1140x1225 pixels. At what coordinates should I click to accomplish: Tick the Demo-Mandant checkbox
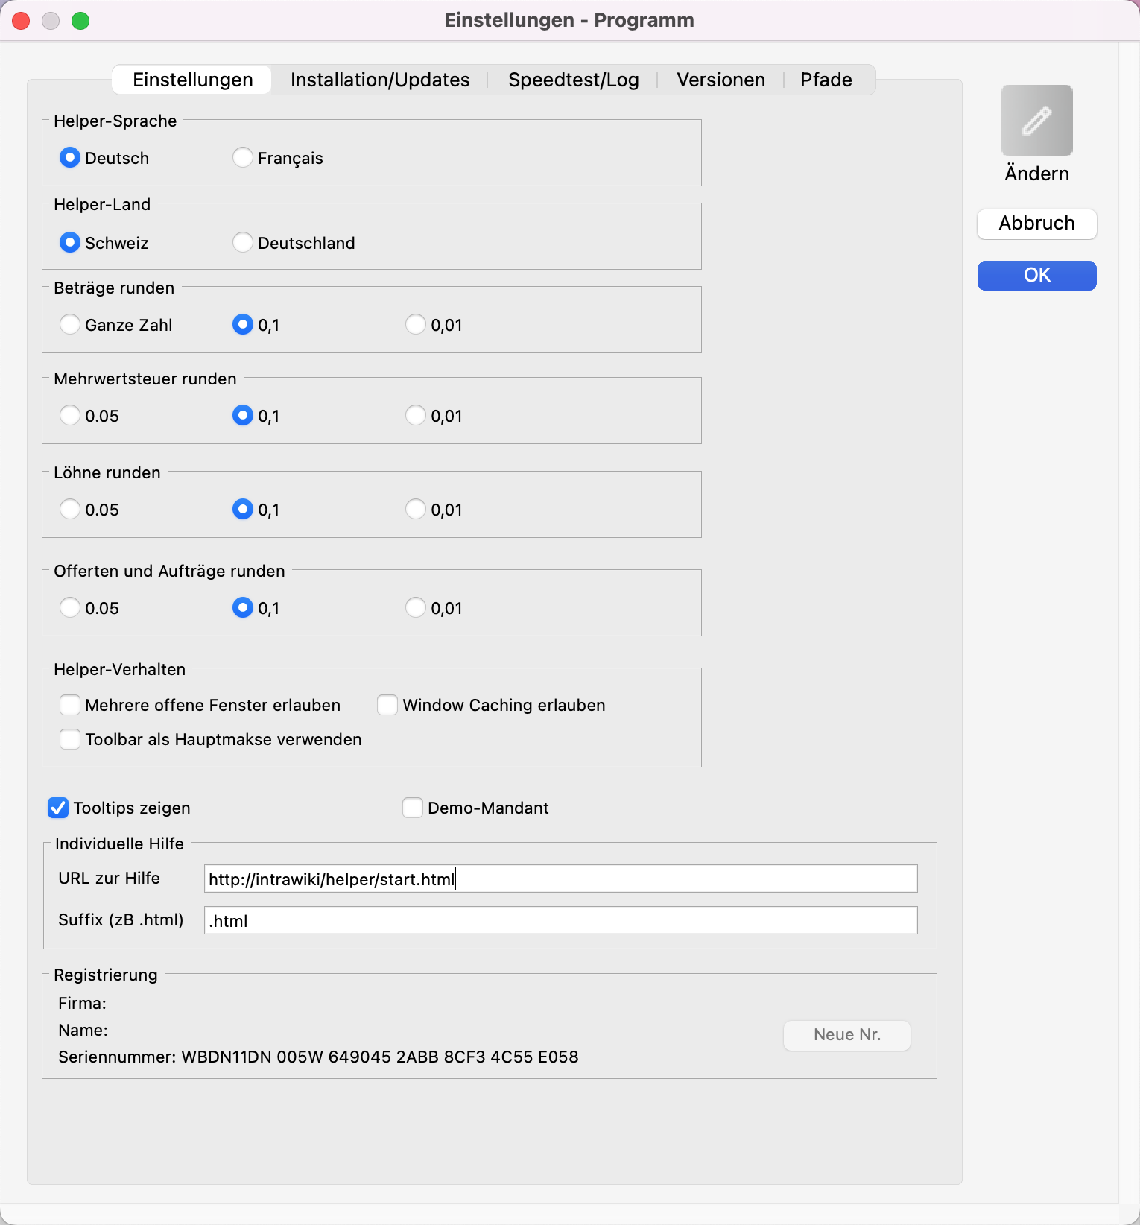413,808
